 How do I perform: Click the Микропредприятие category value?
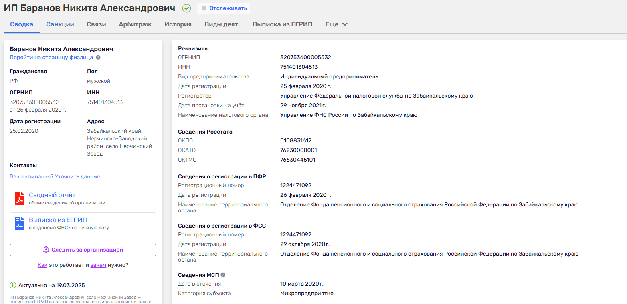[x=307, y=294]
